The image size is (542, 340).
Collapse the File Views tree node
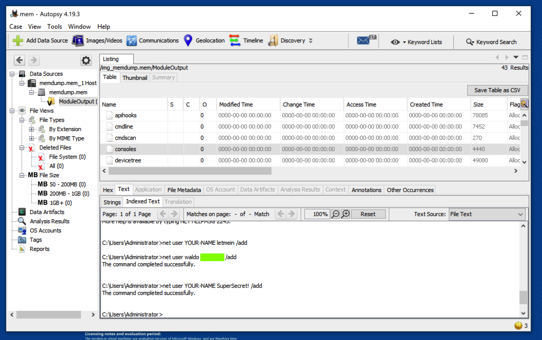(13, 111)
